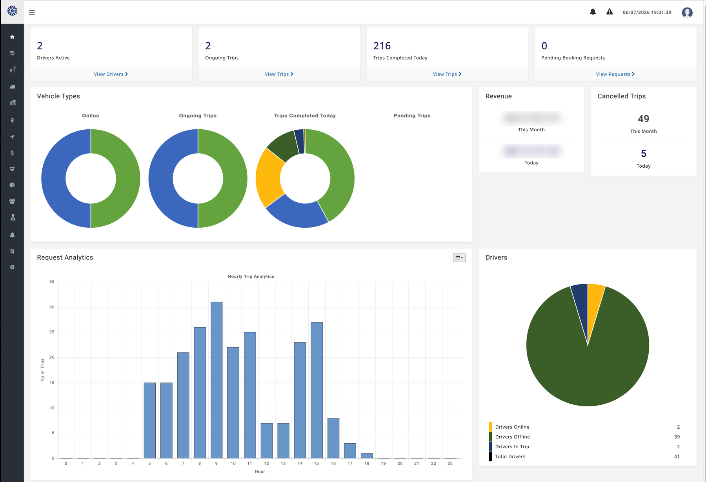This screenshot has height=482, width=706.
Task: Click the Drivers Offline green legend swatch
Action: pyautogui.click(x=490, y=437)
